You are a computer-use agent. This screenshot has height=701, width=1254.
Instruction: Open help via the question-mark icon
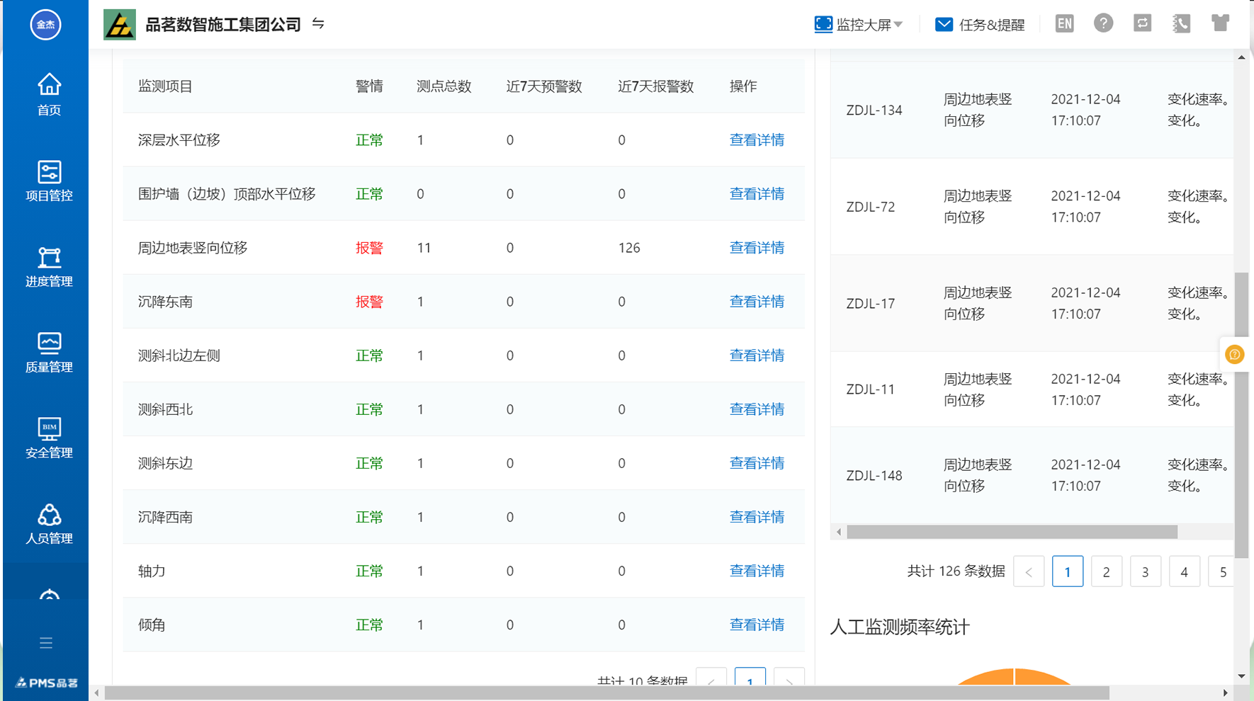click(1103, 23)
